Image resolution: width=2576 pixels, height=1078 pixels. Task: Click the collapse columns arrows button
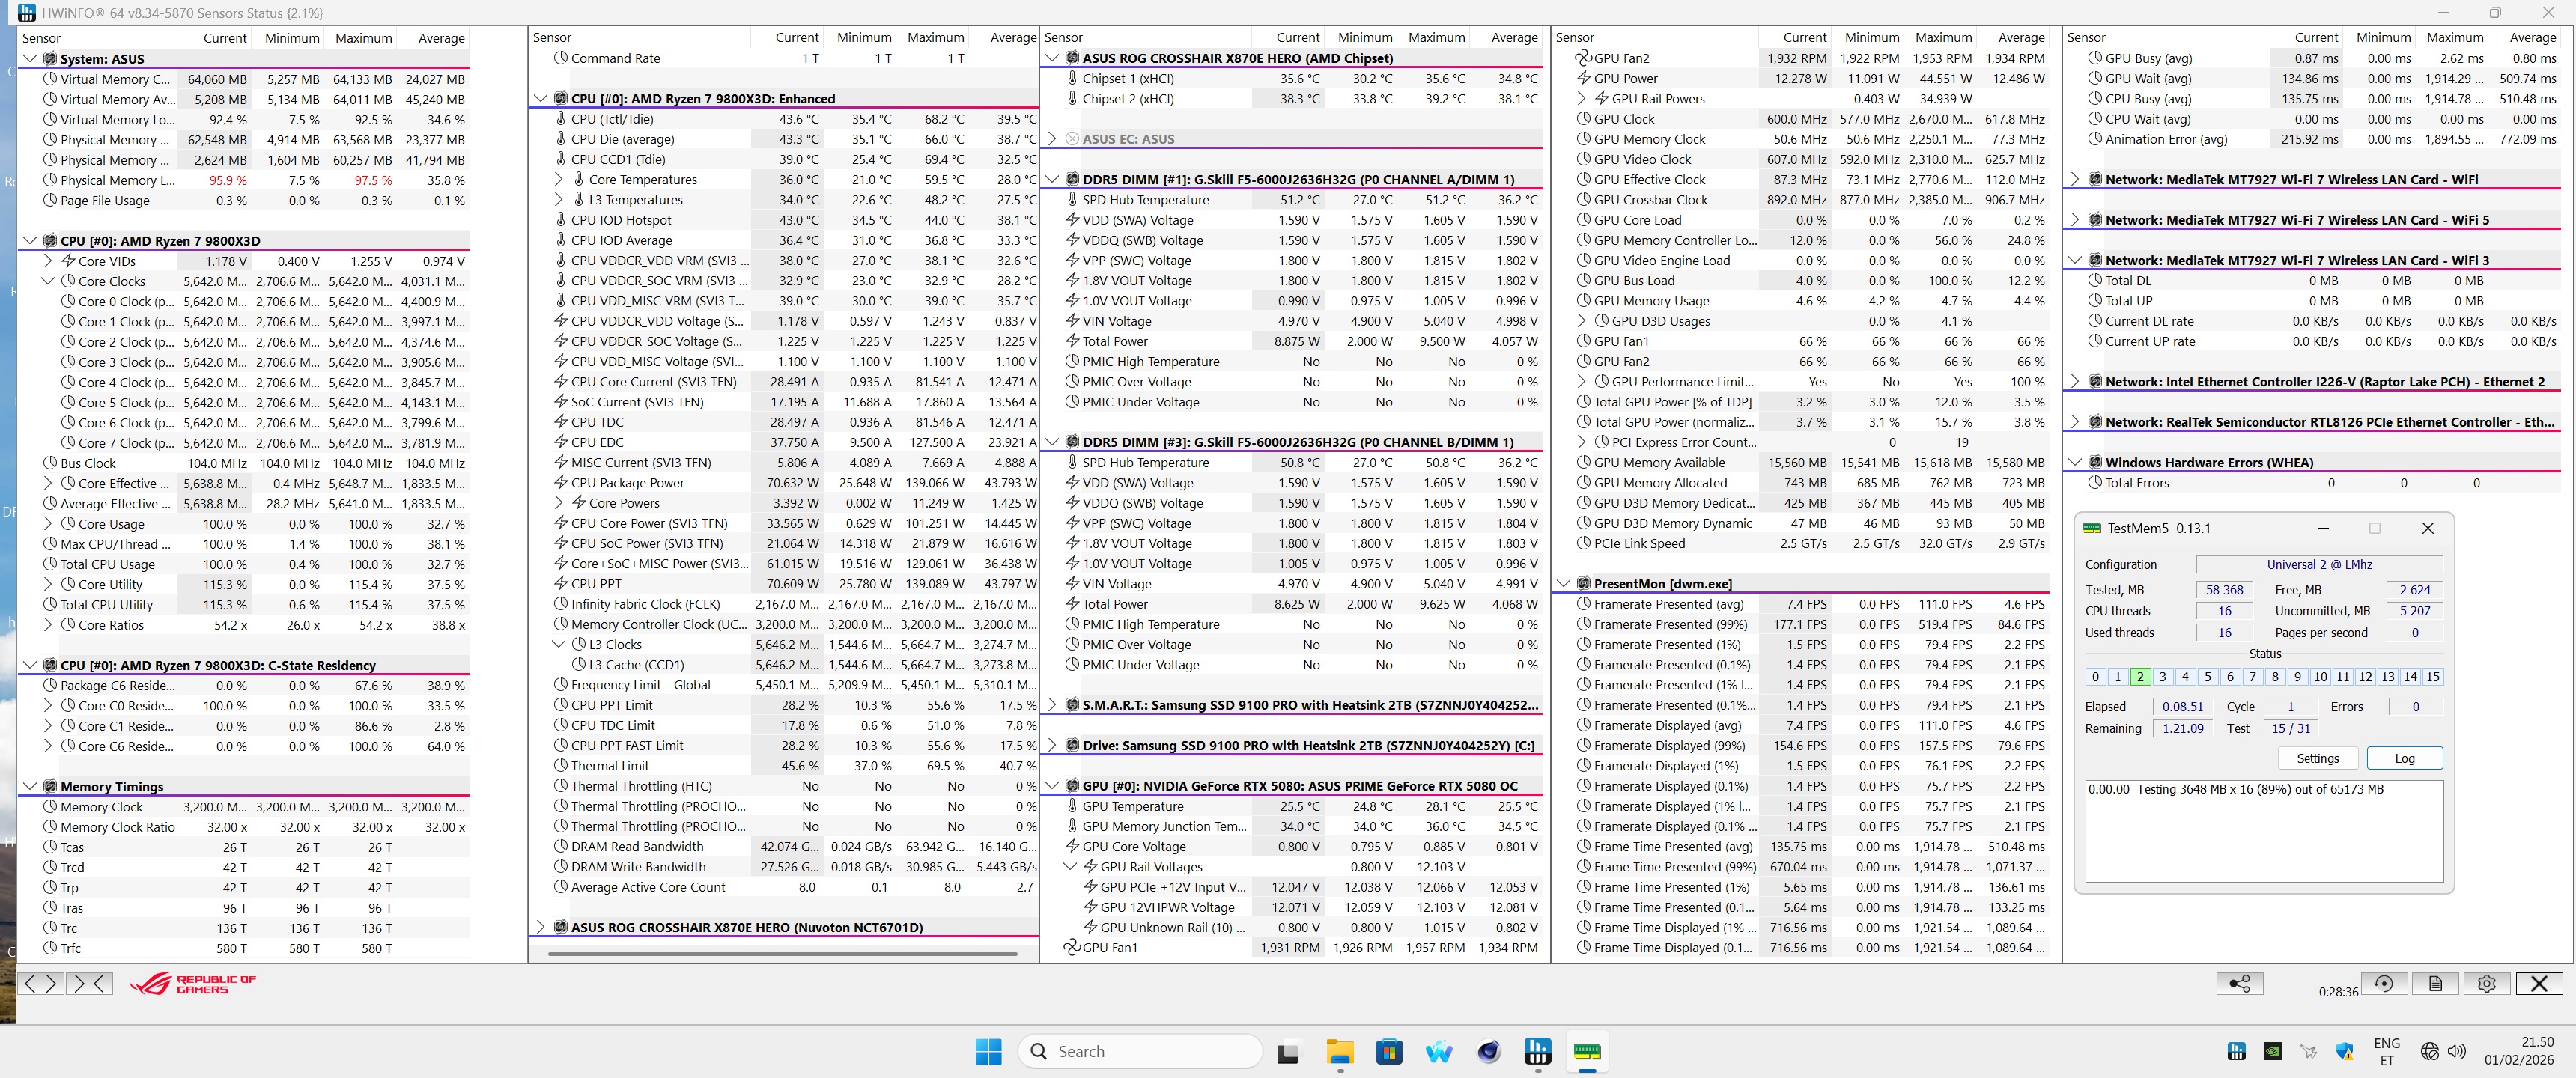pos(89,984)
